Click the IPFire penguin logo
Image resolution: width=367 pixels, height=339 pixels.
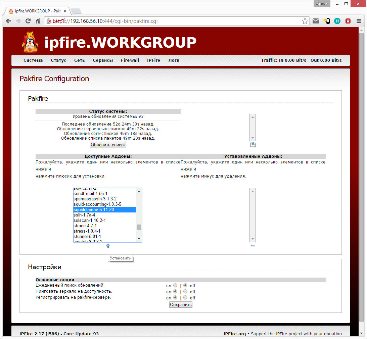coord(30,42)
